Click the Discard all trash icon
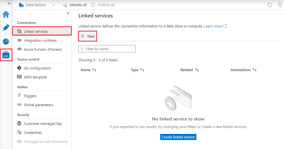 click(280, 5)
